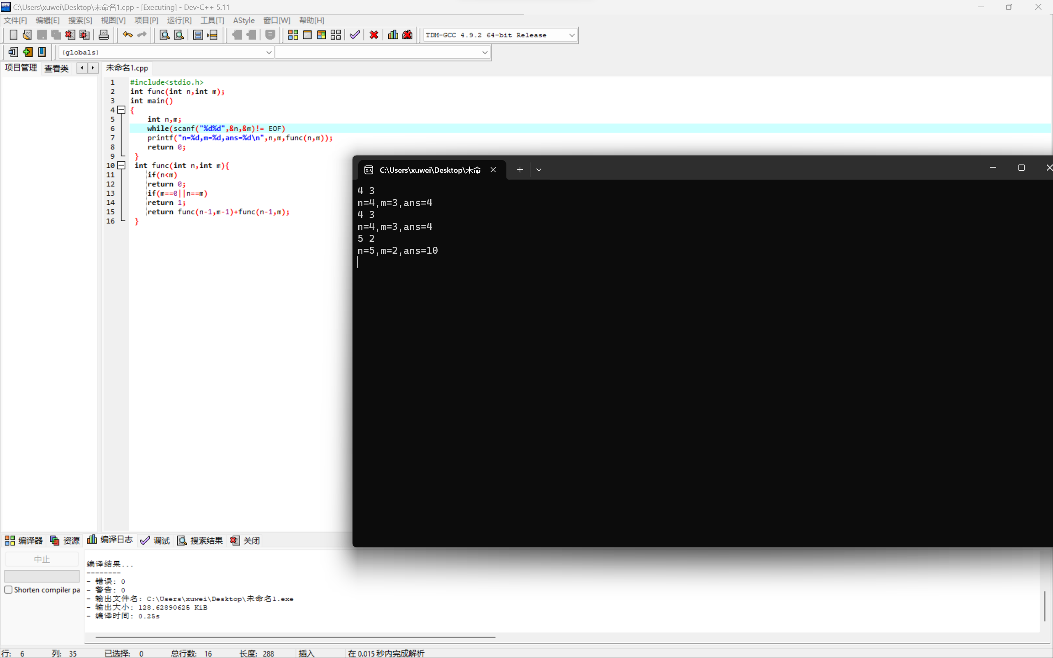The width and height of the screenshot is (1053, 658).
Task: Open the (globals) scope dropdown
Action: (x=269, y=52)
